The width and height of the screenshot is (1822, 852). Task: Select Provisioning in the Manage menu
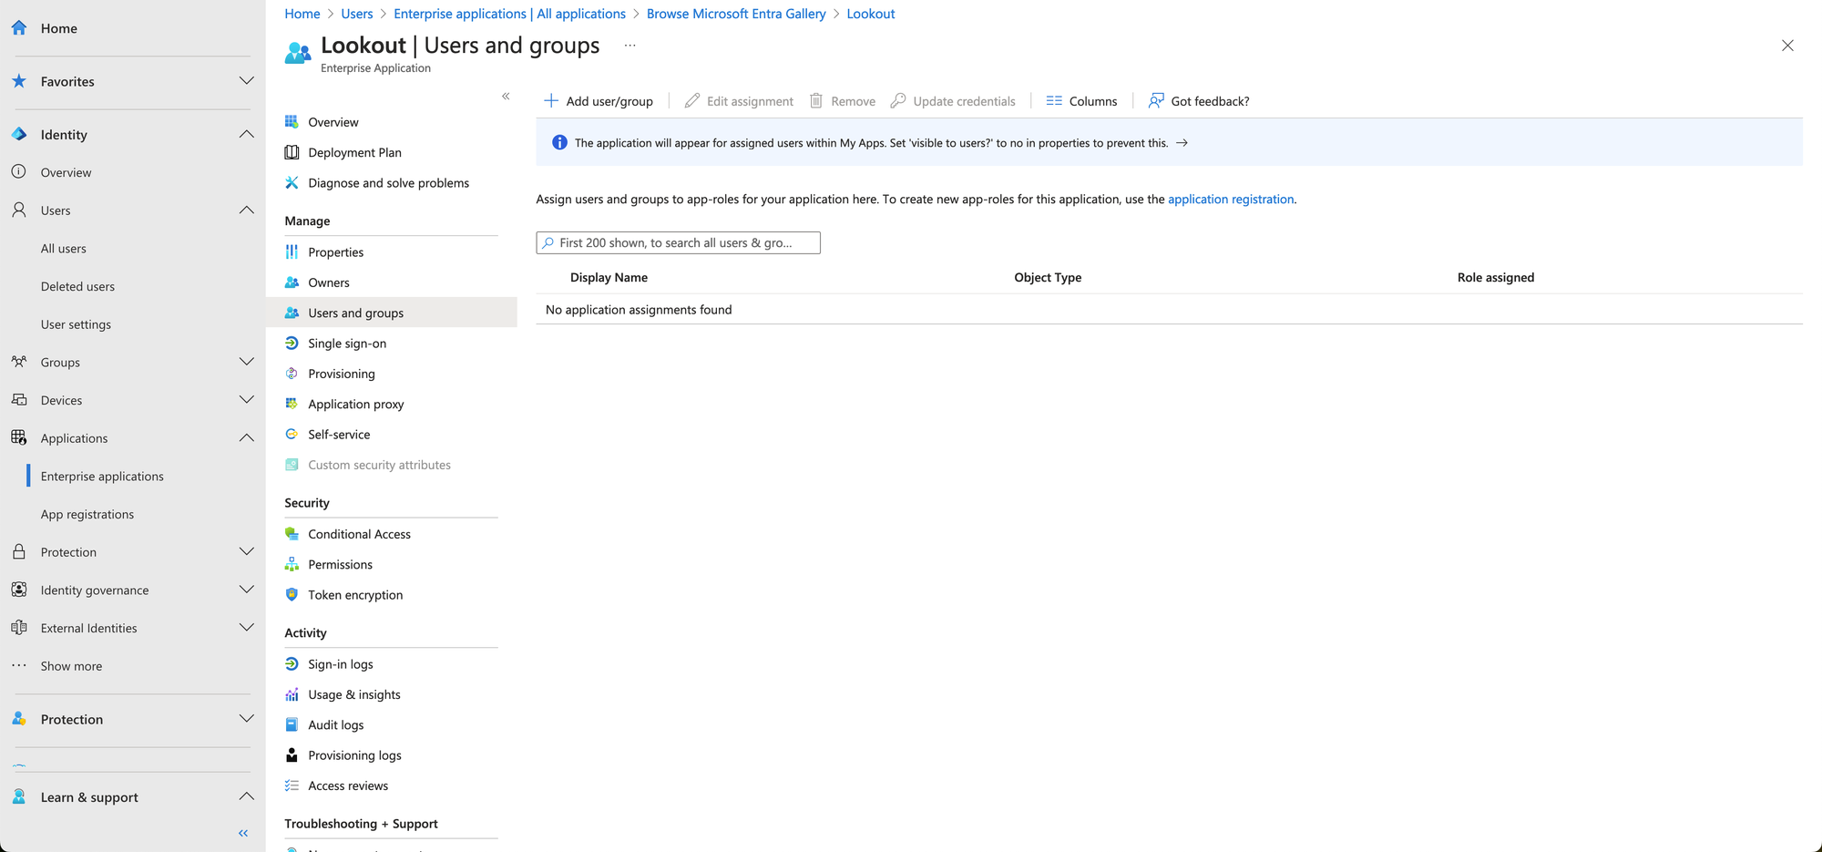[341, 374]
